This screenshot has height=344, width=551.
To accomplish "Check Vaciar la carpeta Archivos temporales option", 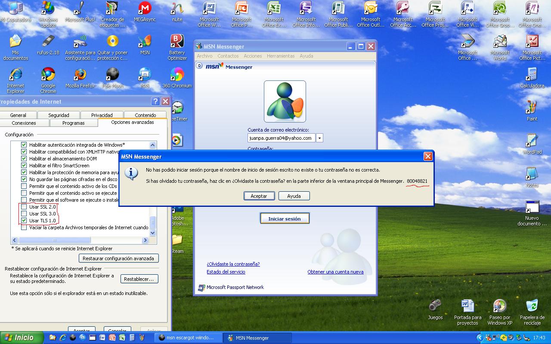I will tap(24, 227).
